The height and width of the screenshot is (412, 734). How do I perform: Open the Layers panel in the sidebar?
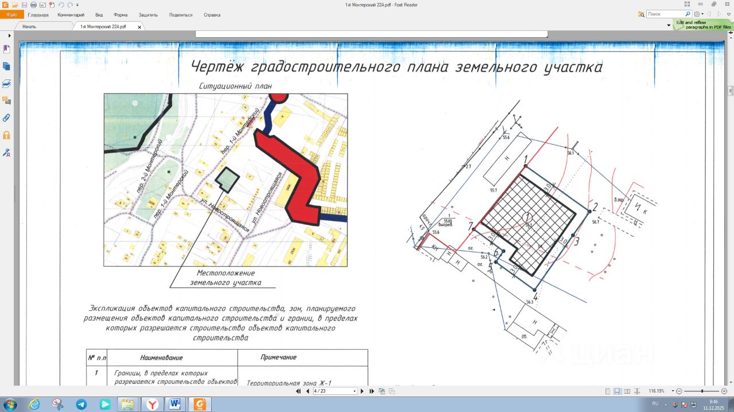(x=7, y=84)
